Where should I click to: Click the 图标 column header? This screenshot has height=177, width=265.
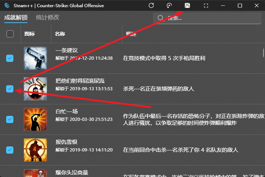(x=30, y=34)
